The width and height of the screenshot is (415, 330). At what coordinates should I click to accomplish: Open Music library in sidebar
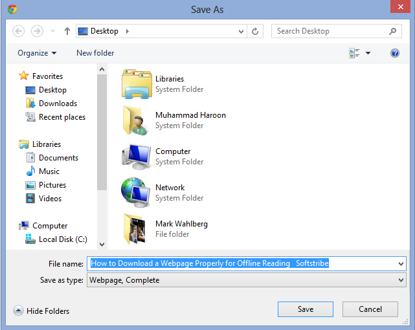pos(42,171)
